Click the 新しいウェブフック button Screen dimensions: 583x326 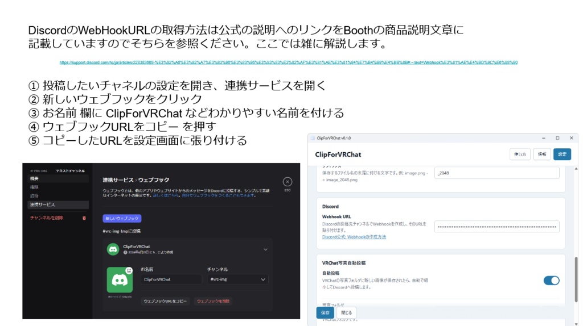point(122,219)
